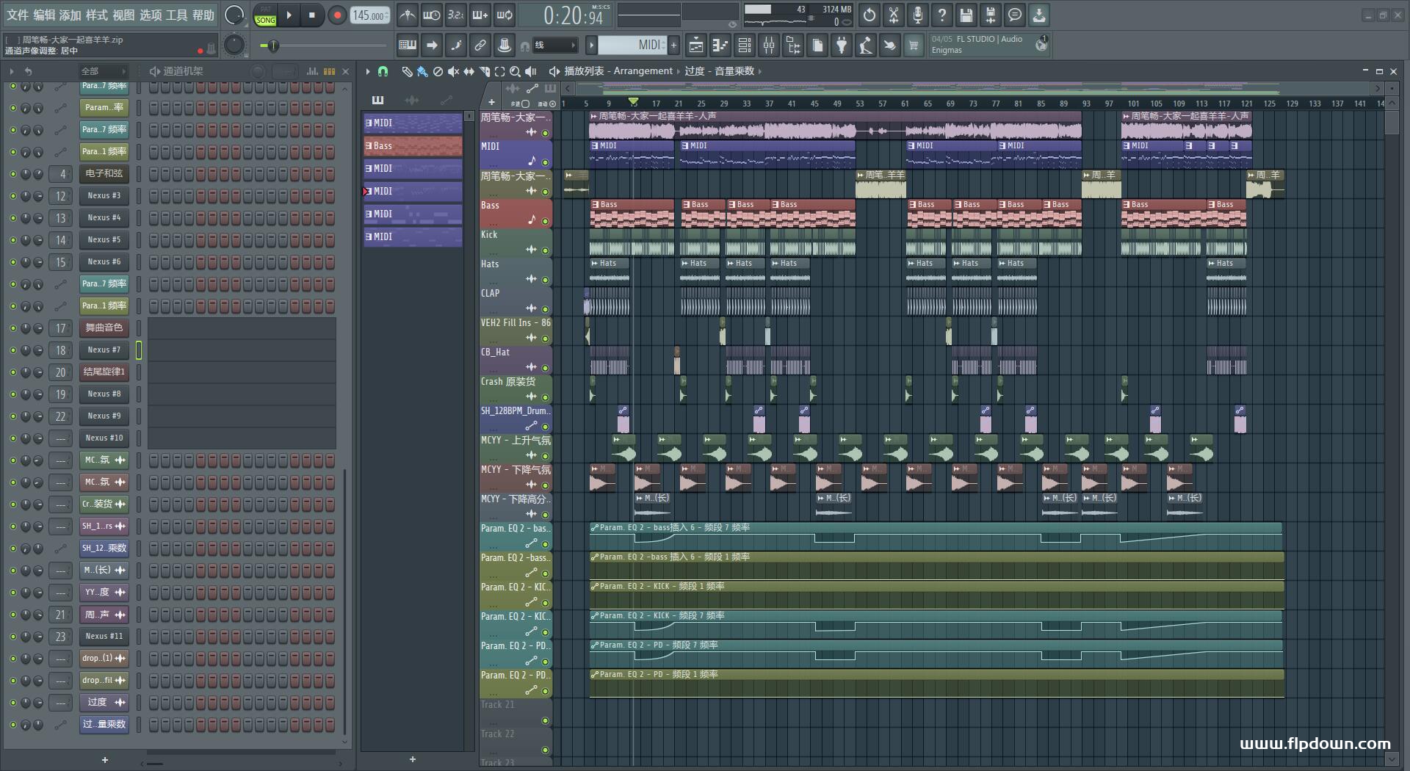Open the 帮助 menu
The image size is (1410, 771).
(203, 15)
